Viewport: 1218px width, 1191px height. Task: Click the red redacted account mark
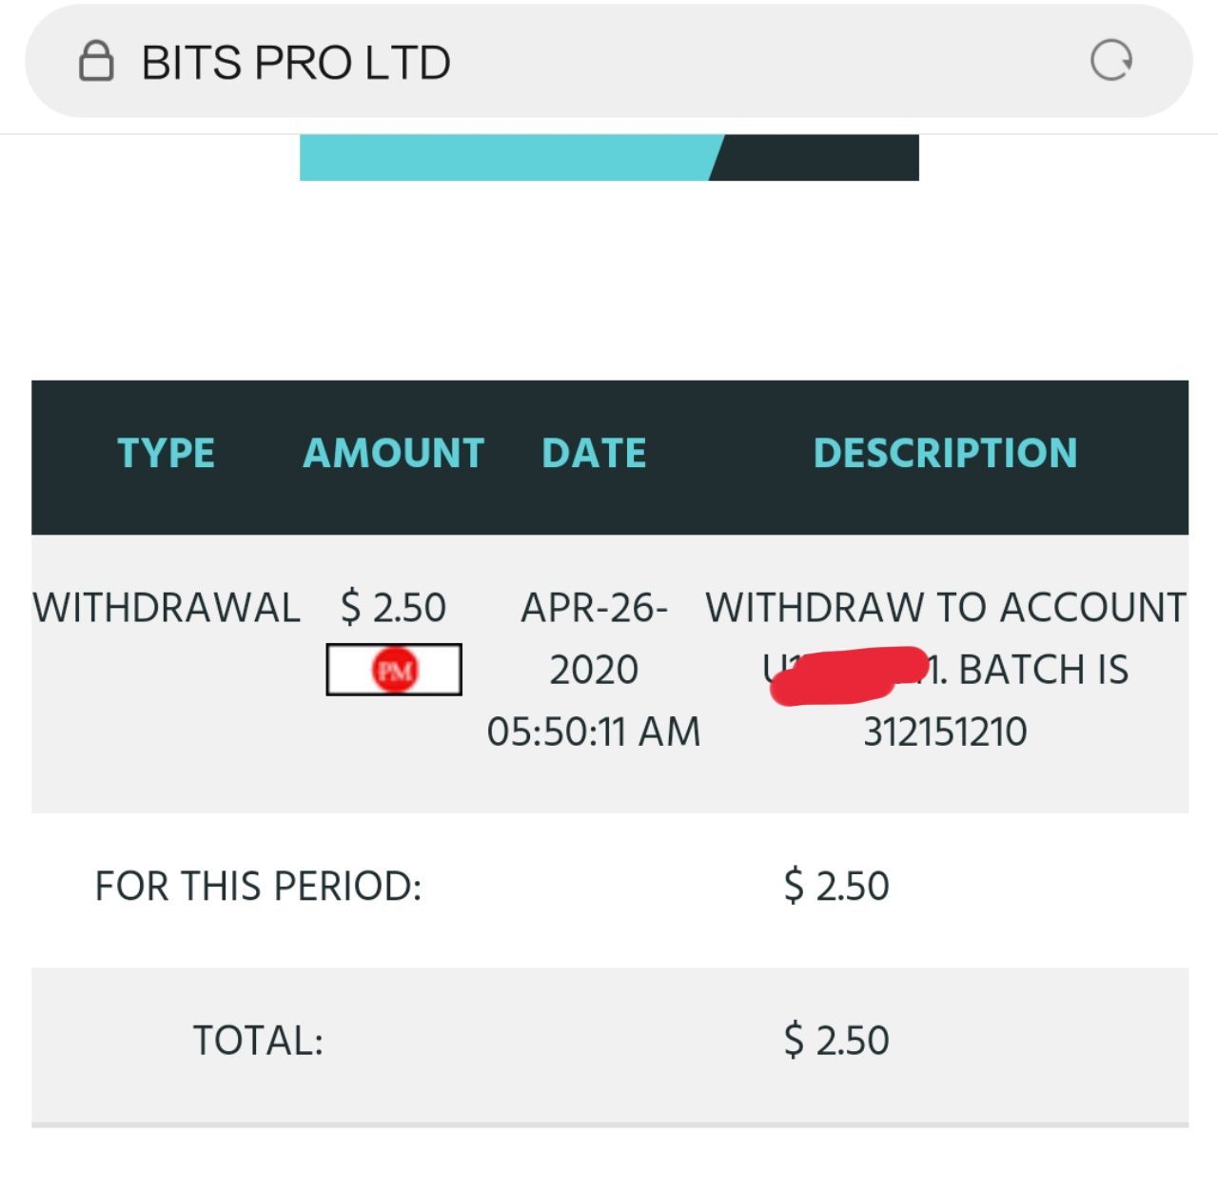tap(849, 675)
